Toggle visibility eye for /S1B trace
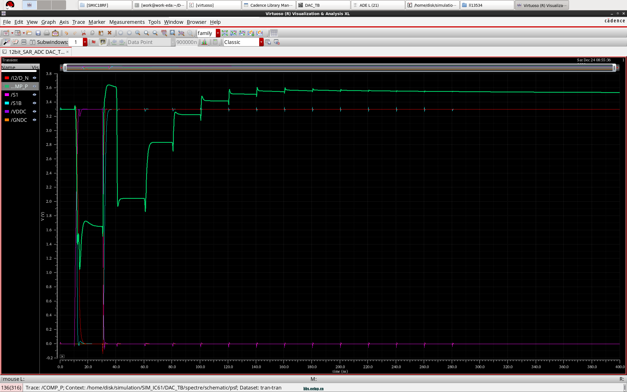Image resolution: width=627 pixels, height=392 pixels. (34, 103)
